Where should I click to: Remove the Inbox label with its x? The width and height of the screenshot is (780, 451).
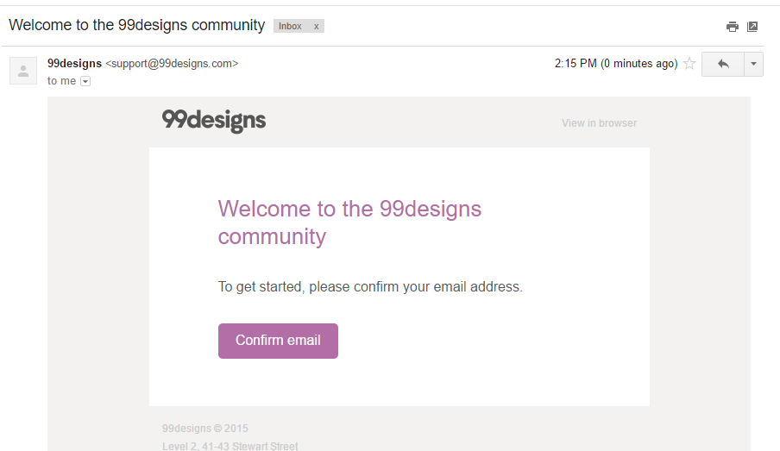316,27
